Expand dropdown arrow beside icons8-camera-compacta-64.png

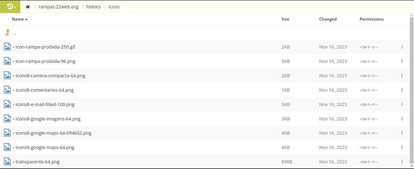[14, 76]
